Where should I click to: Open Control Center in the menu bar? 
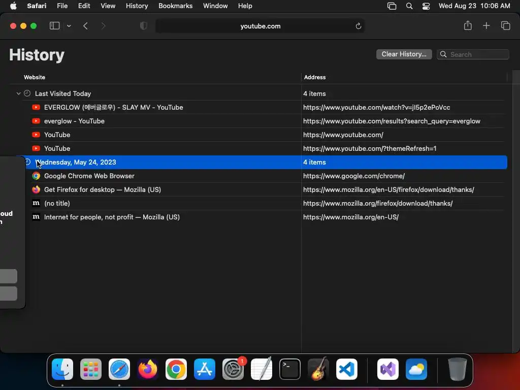pyautogui.click(x=426, y=6)
